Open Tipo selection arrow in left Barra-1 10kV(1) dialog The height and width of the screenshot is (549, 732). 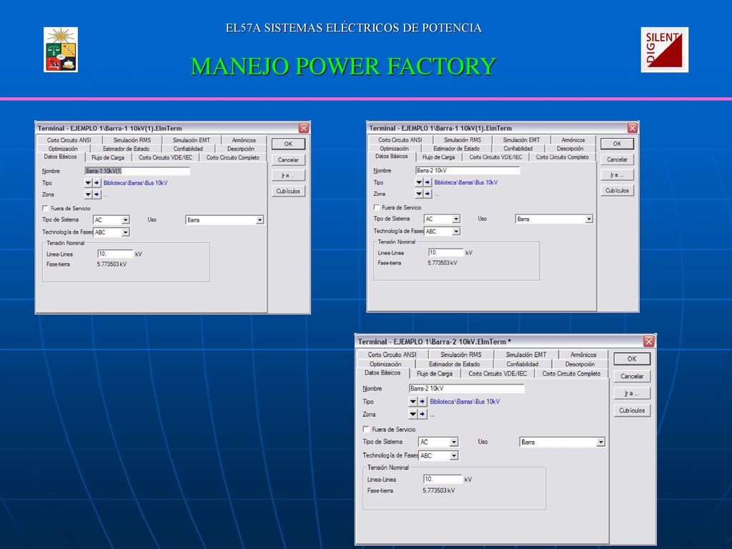tap(88, 183)
